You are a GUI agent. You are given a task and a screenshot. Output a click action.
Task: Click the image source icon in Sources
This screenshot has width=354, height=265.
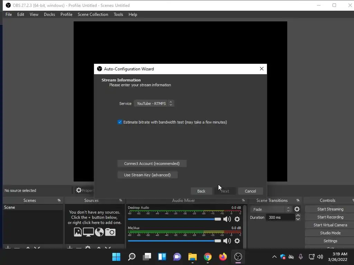click(78, 232)
